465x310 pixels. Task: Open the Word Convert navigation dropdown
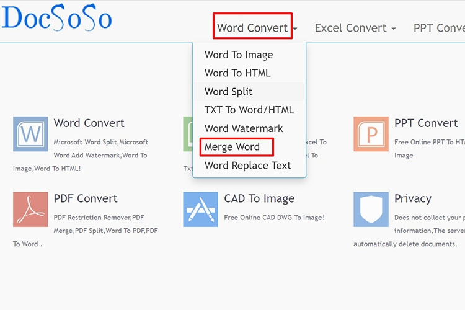[257, 28]
